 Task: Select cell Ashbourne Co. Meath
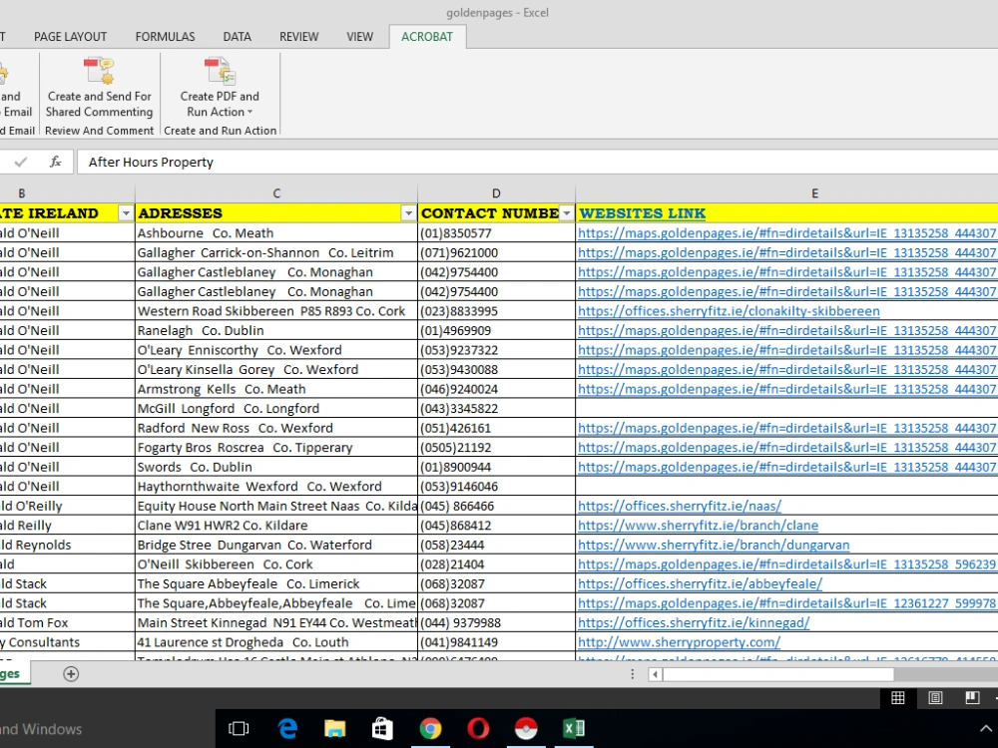click(276, 233)
